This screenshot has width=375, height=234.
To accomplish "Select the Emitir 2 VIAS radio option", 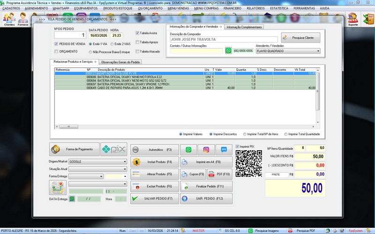I will tap(111, 44).
